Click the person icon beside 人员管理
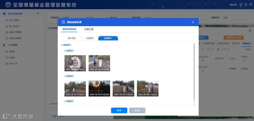 (x=4, y=45)
